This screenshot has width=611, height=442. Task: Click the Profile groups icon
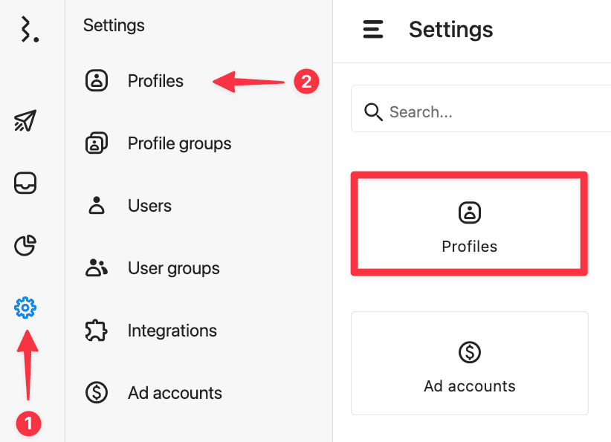click(x=96, y=143)
